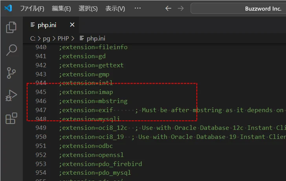Click line number 940 in gutter
The height and width of the screenshot is (181, 286).
[x=41, y=47]
